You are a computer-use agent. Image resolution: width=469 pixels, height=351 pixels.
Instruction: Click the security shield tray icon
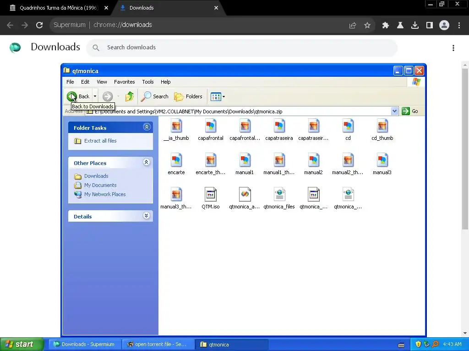point(418,345)
